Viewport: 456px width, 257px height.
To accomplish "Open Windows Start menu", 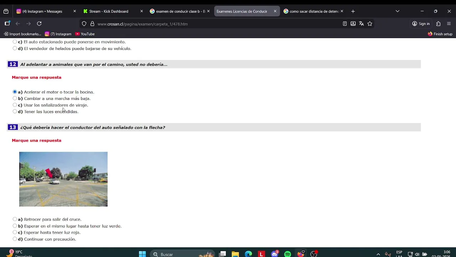I will 142,254.
